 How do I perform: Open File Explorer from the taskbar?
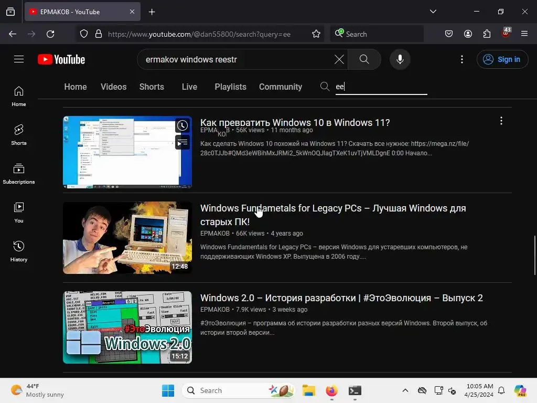coord(308,390)
